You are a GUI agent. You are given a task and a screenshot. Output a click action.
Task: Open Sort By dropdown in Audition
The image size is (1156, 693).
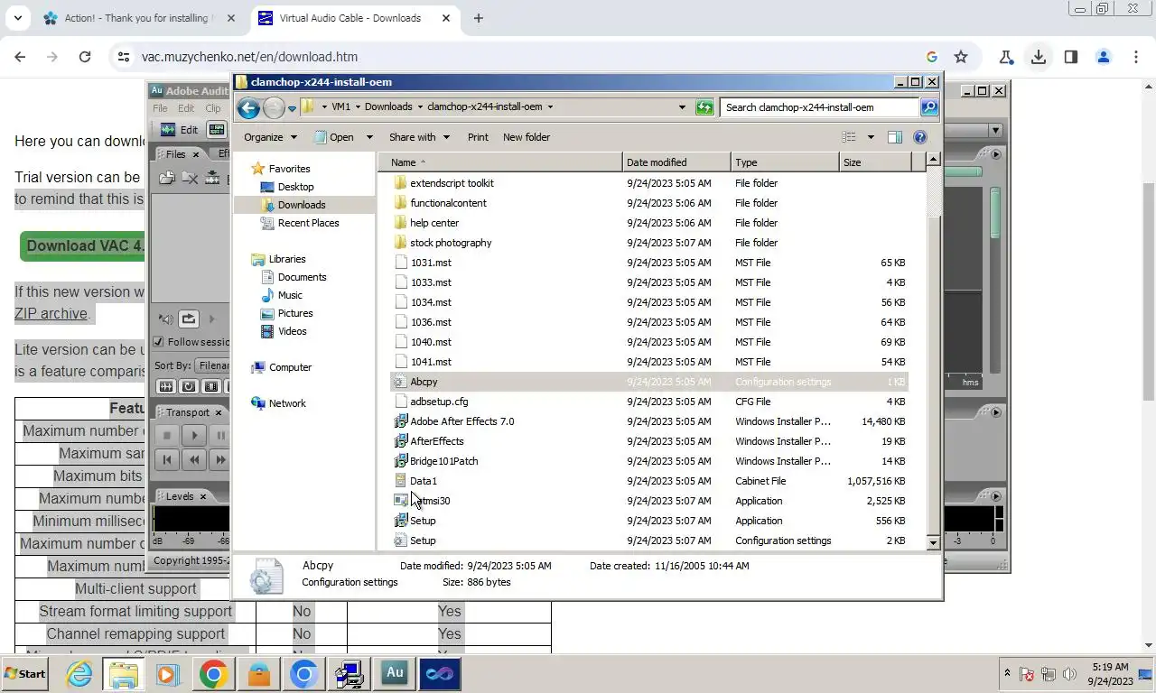click(213, 365)
